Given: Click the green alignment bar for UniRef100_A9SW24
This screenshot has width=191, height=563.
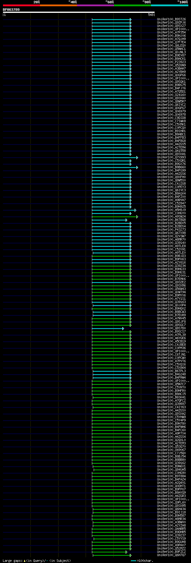Looking at the screenshot, I should 115,217.
